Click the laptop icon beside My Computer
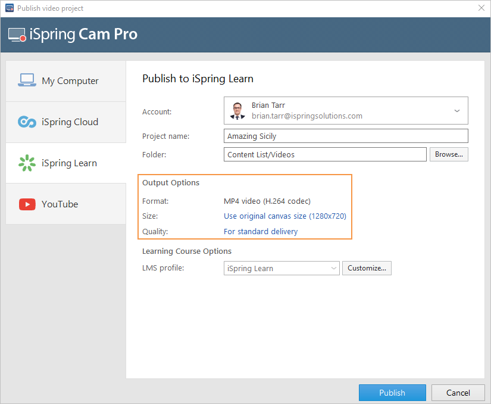 pyautogui.click(x=27, y=80)
